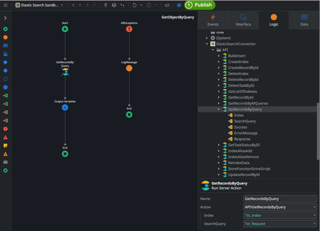Viewport: 320px width, 231px height.
Task: Click the feedback megaphone icon
Action: 167,5
